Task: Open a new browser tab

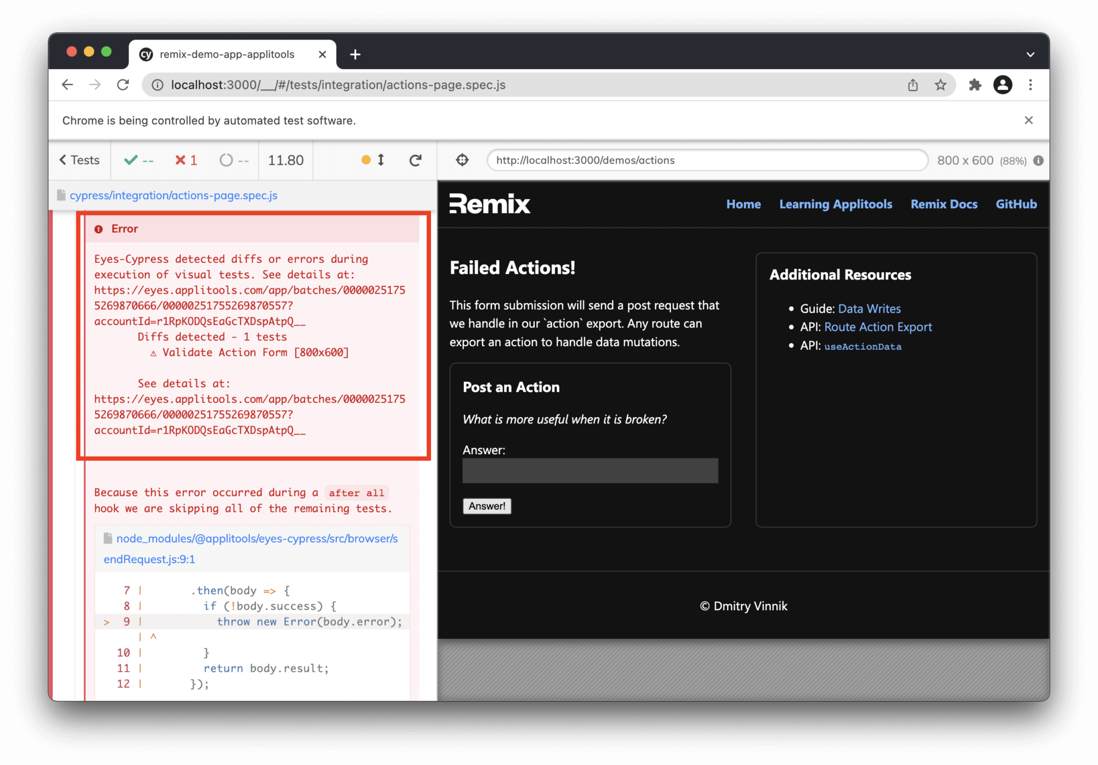Action: [355, 54]
